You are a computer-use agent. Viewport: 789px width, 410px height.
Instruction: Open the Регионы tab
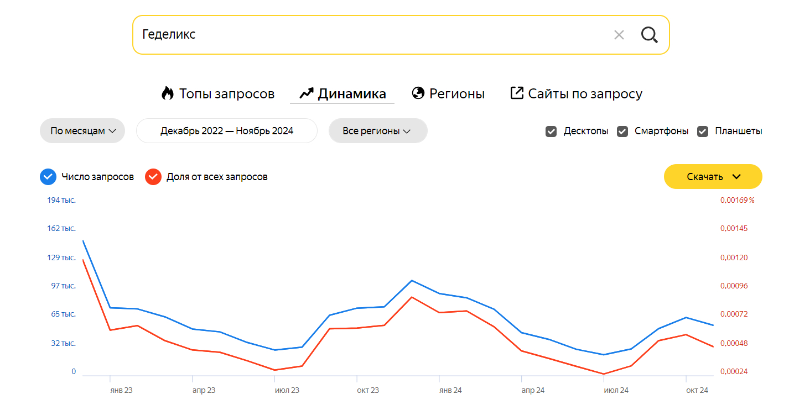click(x=456, y=94)
